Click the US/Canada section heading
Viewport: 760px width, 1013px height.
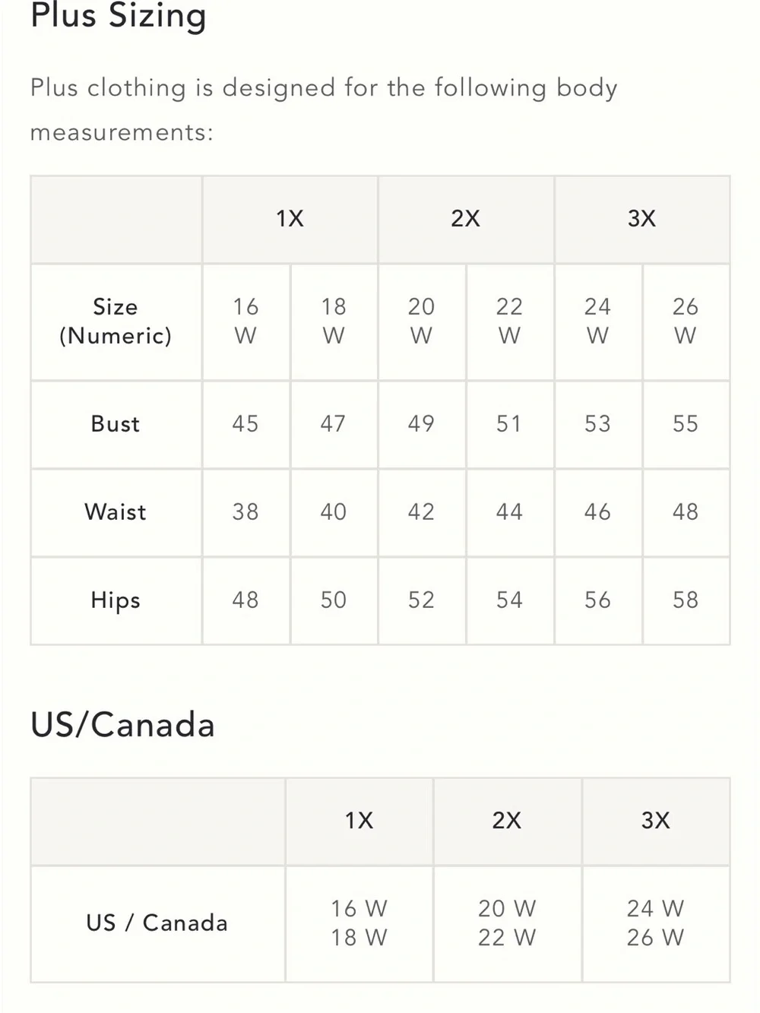click(x=123, y=725)
